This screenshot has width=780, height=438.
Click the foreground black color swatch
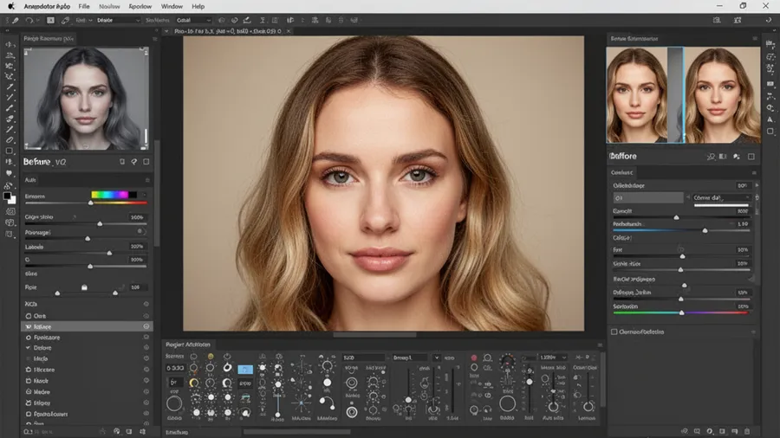7,196
